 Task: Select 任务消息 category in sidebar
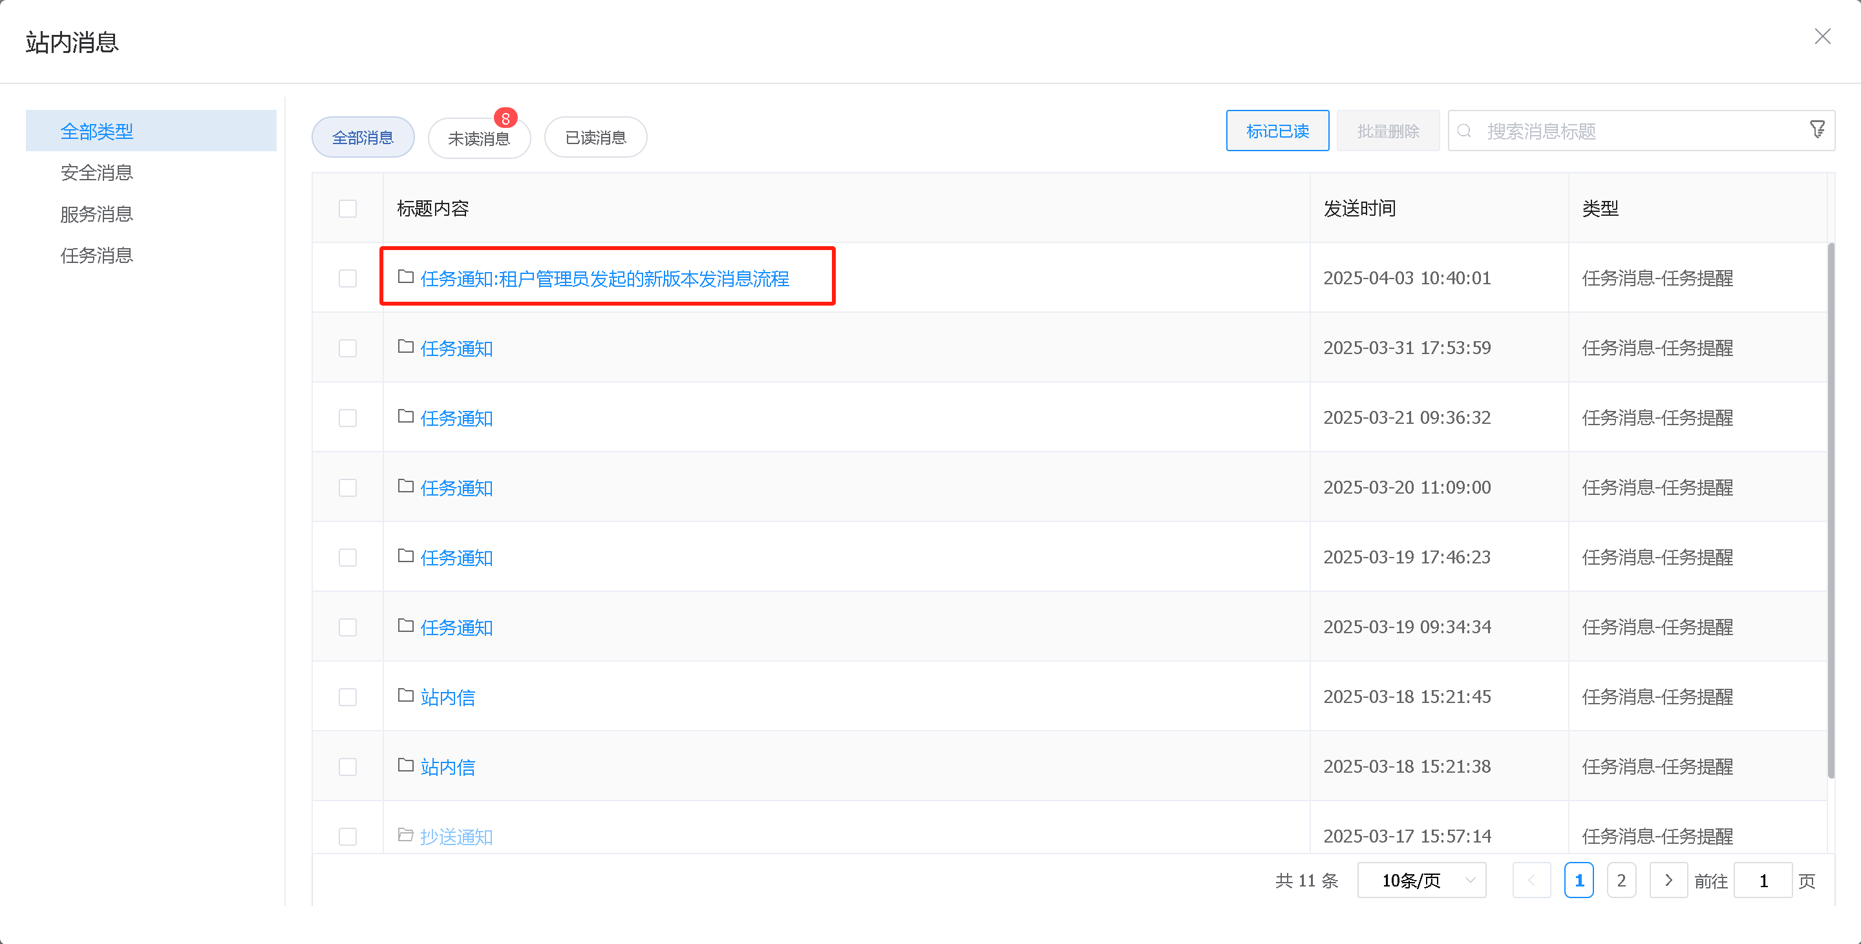click(97, 255)
